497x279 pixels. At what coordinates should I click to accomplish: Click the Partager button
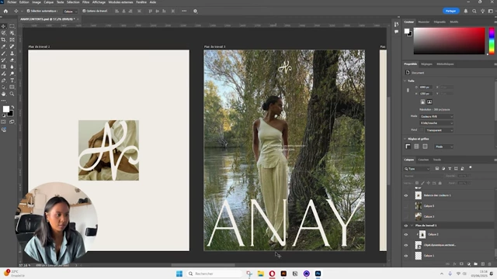pos(450,11)
